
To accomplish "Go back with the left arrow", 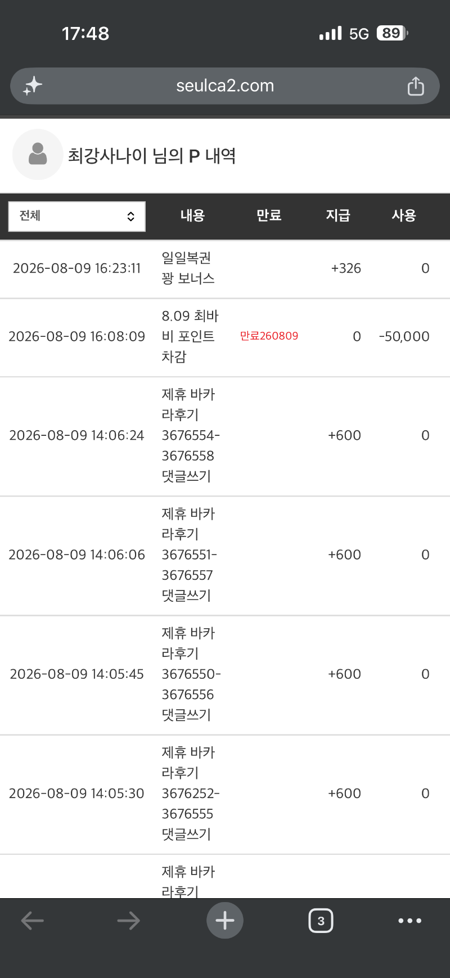I will (33, 921).
